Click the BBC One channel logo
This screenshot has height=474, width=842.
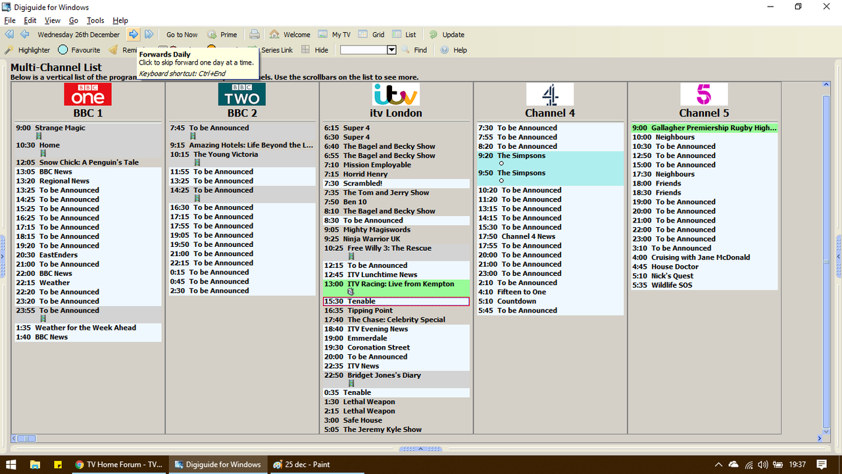pos(87,94)
